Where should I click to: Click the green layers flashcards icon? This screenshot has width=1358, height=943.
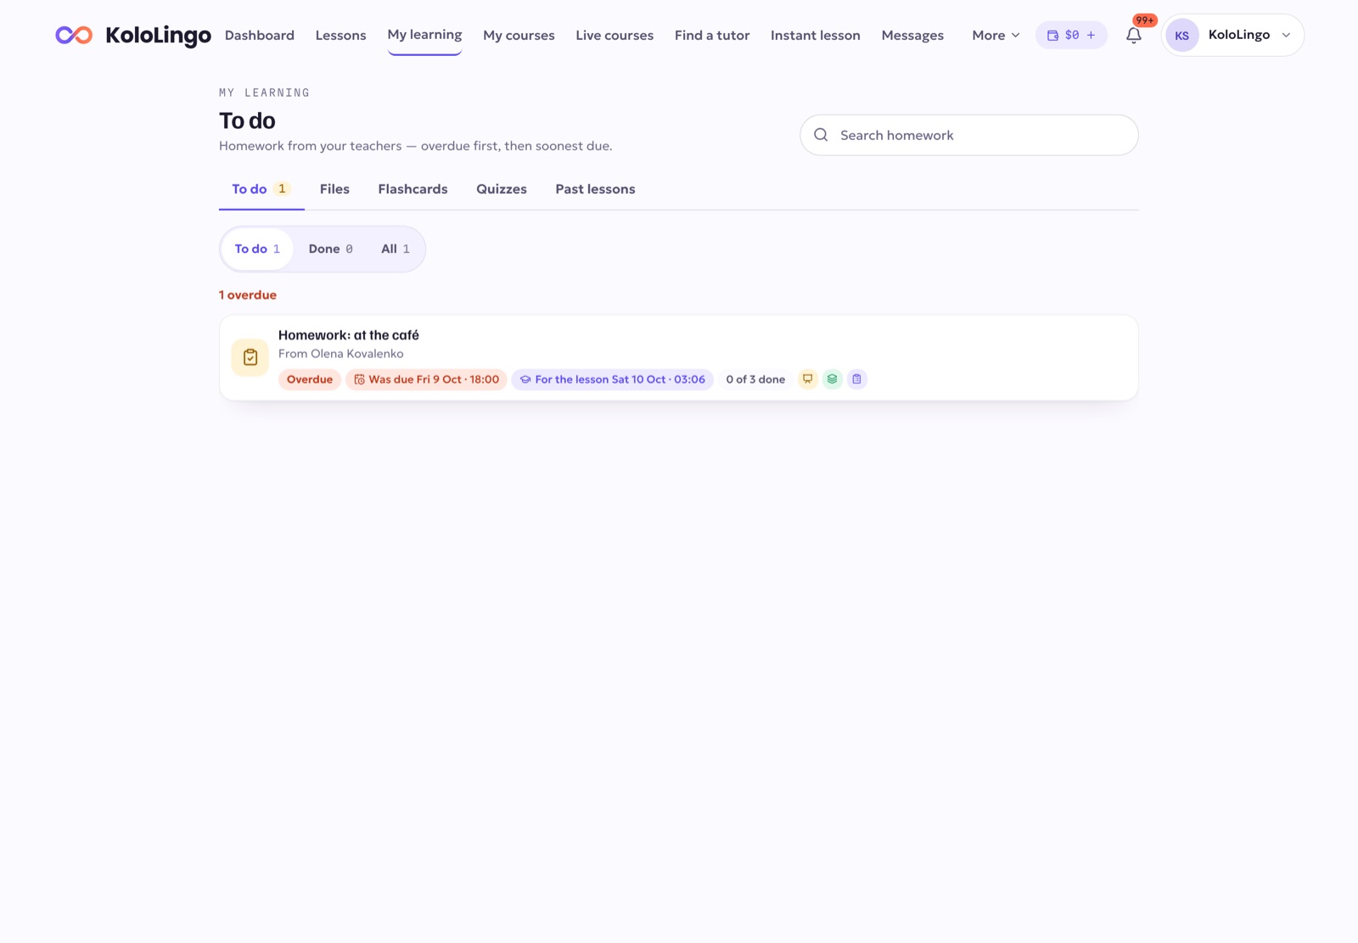pos(833,379)
